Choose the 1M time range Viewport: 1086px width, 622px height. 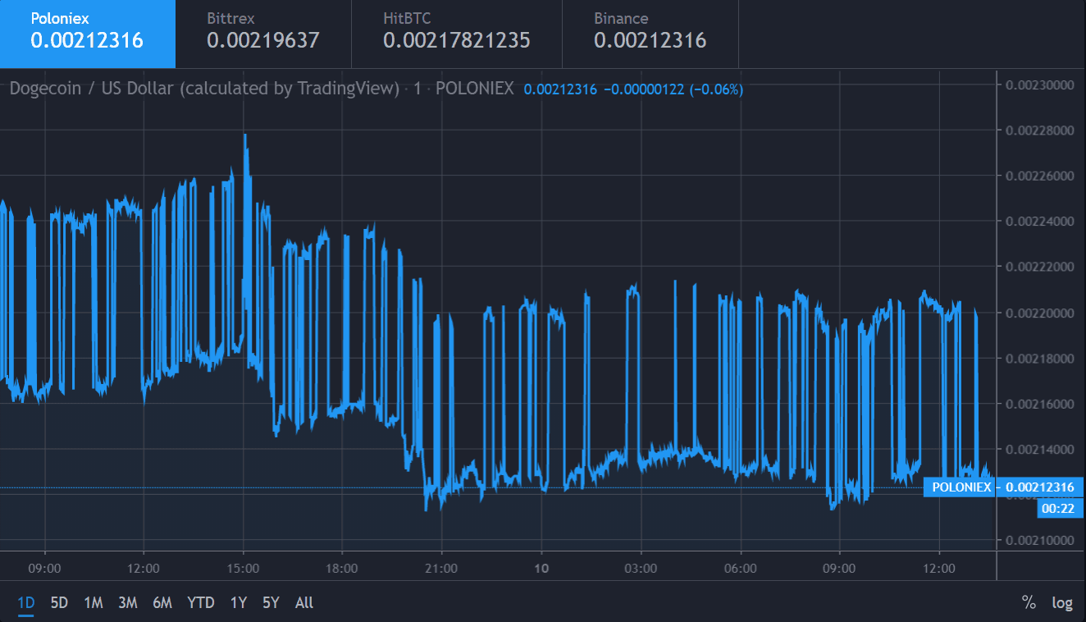click(94, 603)
